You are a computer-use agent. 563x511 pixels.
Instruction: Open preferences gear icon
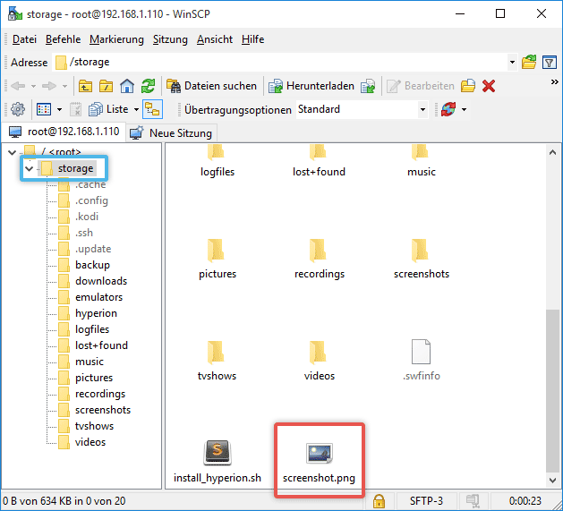17,109
